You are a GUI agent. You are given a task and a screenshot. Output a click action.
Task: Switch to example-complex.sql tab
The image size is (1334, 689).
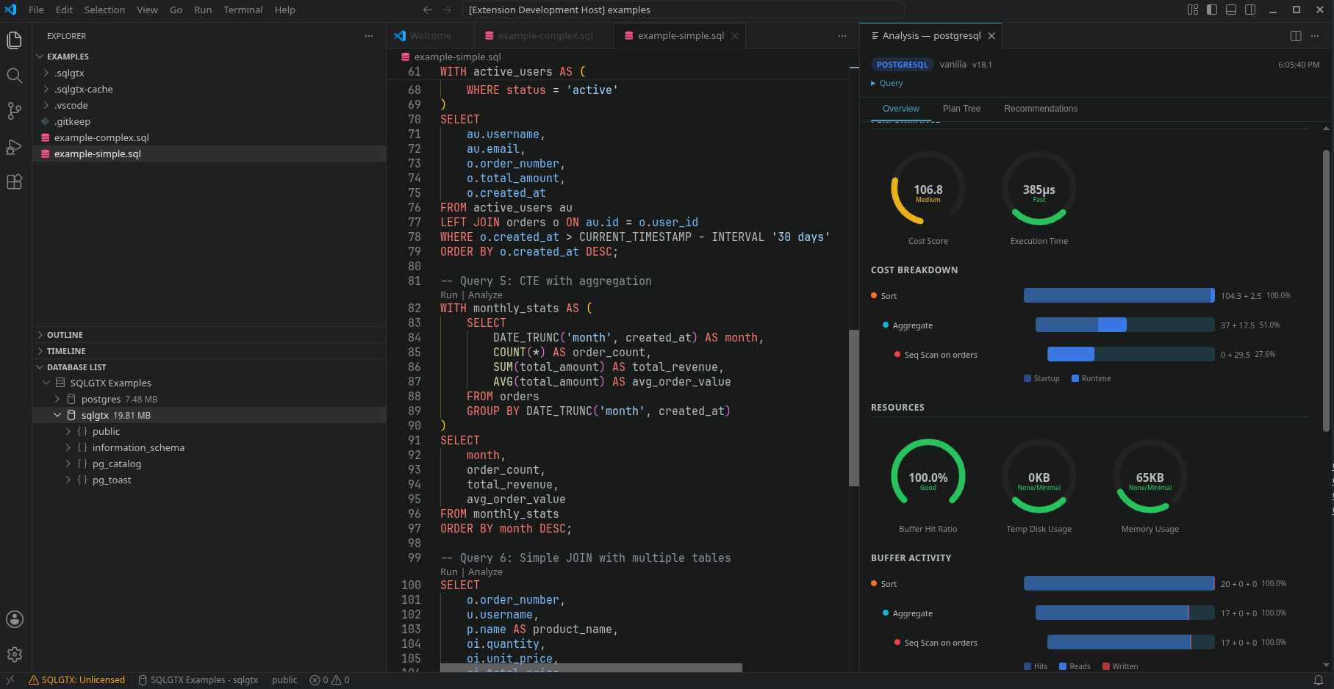click(545, 36)
